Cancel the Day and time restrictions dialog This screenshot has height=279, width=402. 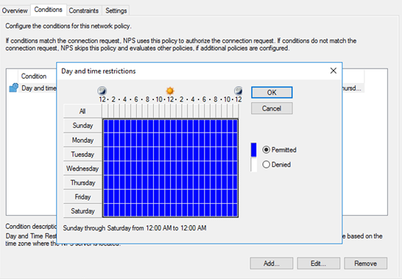coord(272,108)
